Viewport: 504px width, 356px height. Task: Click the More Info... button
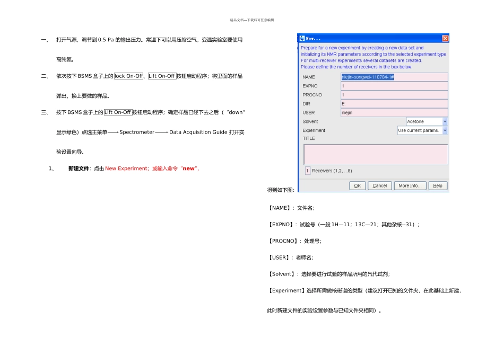point(410,186)
